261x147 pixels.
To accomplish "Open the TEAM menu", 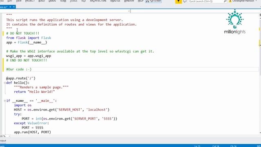I will click(63, 1).
